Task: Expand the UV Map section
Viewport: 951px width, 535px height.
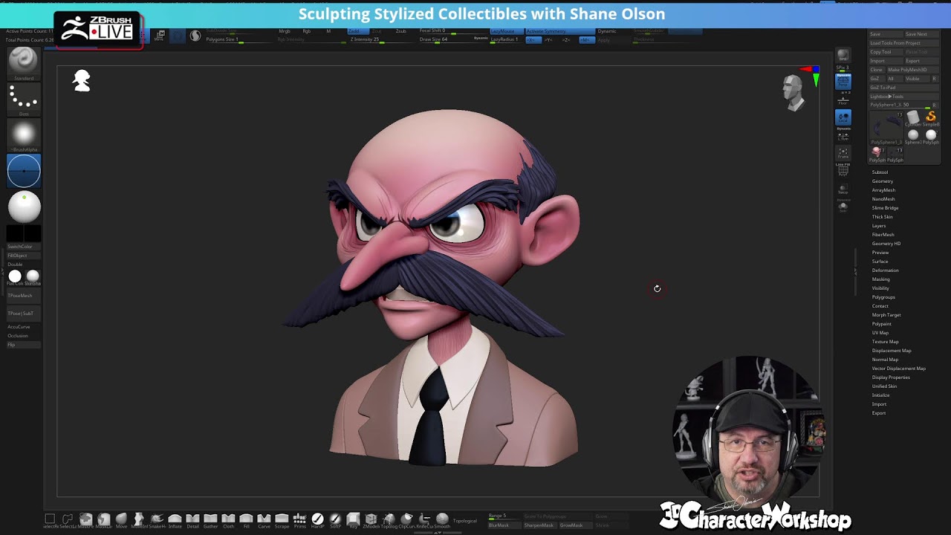Action: [880, 333]
